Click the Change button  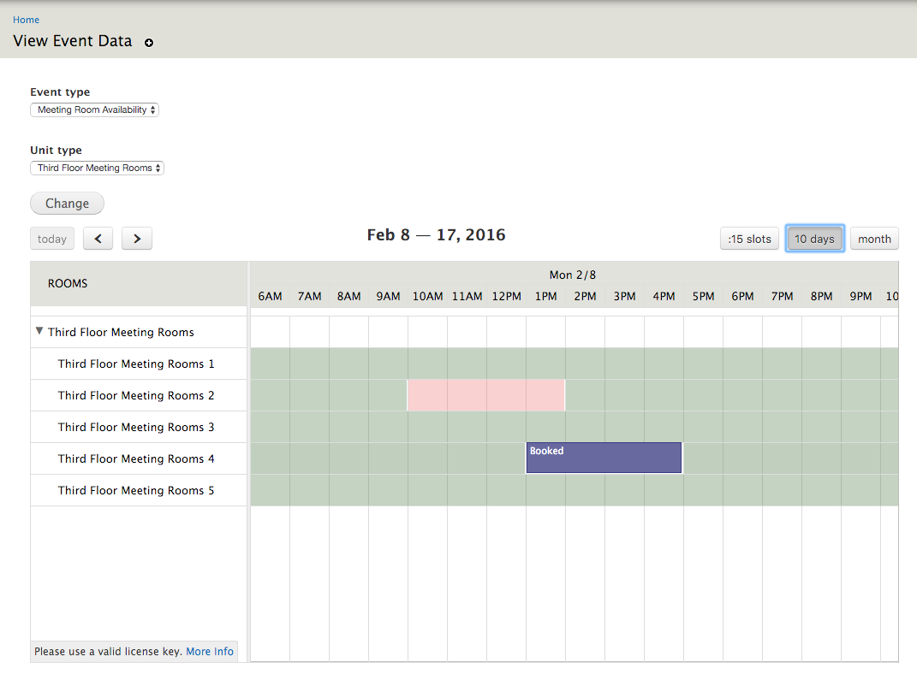click(68, 204)
